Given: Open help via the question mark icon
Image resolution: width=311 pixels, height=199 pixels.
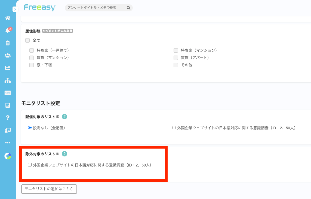Looking at the screenshot, I should tap(8, 118).
